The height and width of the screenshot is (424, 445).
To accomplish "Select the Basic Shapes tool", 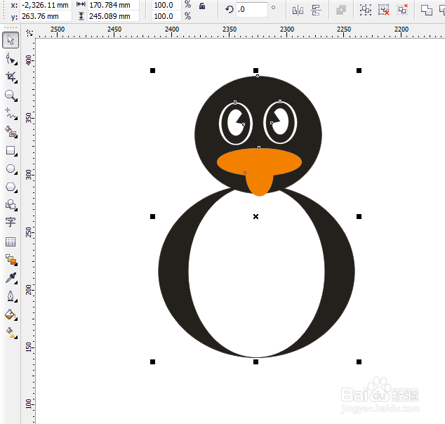I will [11, 204].
